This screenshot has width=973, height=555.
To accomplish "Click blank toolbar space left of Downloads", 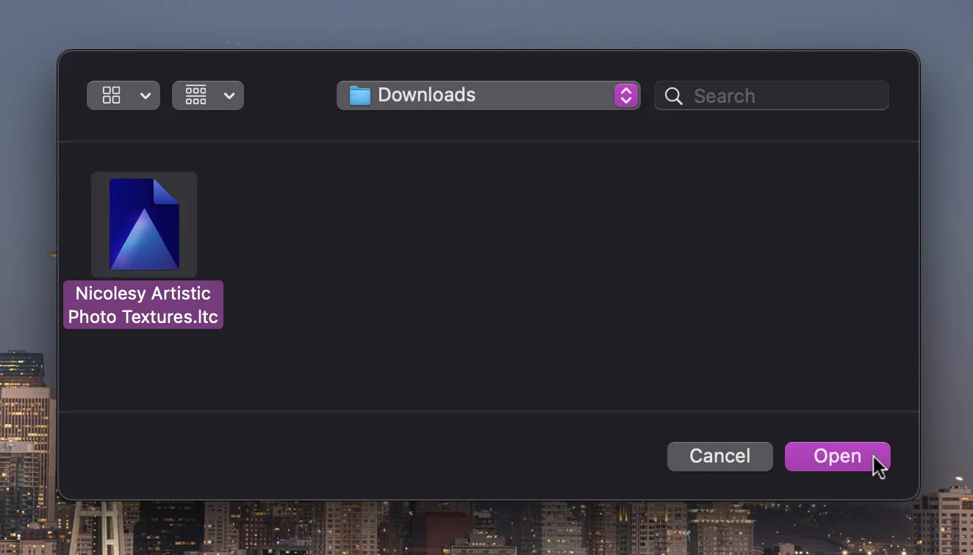I will coord(290,95).
